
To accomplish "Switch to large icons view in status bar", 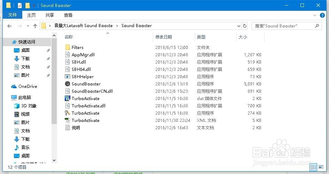I will click(321, 167).
